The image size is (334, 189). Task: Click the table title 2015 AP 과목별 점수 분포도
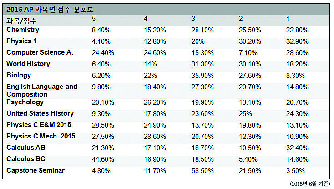(x=50, y=10)
